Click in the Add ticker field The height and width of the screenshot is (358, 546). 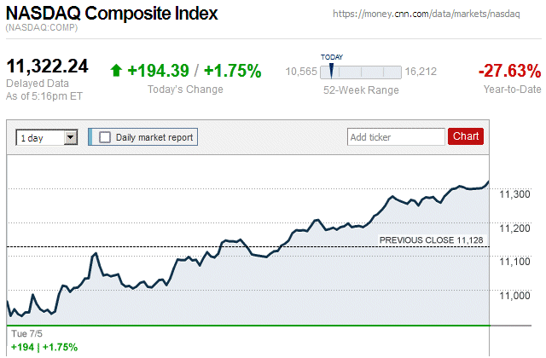[x=396, y=136]
